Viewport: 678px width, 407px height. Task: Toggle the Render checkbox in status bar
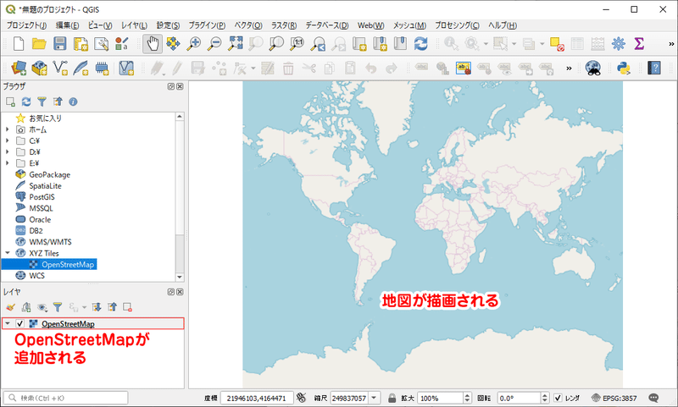tap(558, 398)
